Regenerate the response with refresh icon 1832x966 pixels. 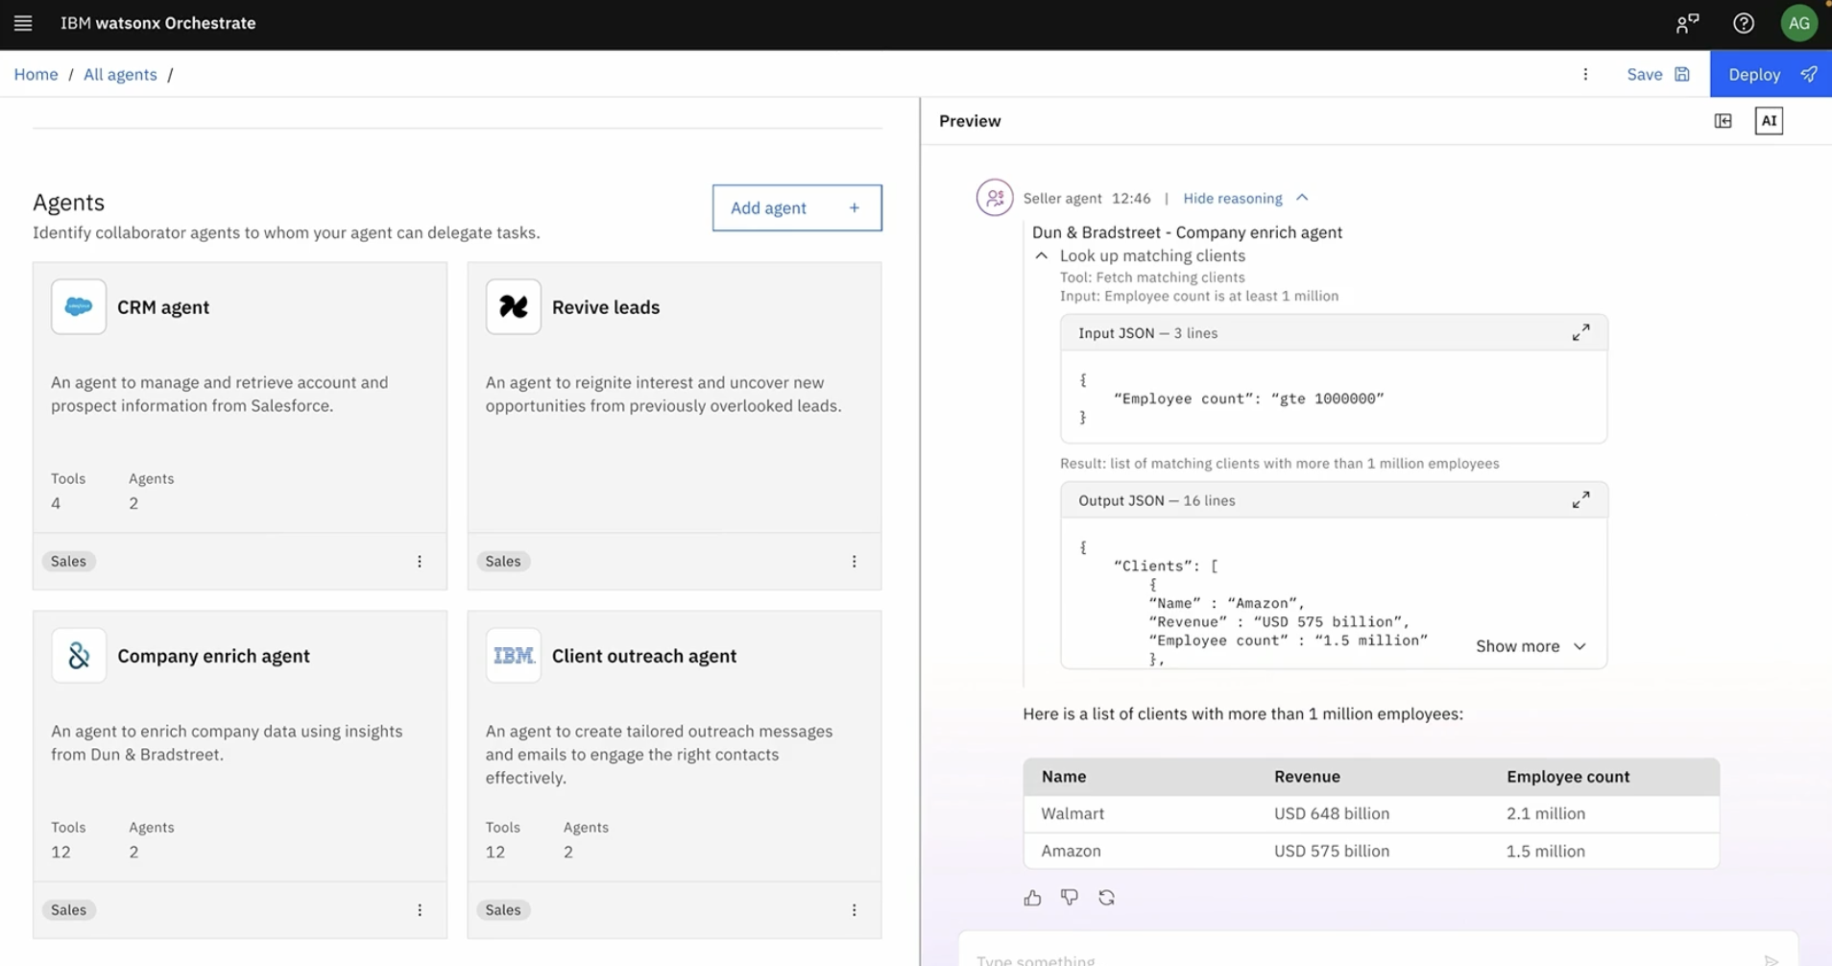[1106, 897]
